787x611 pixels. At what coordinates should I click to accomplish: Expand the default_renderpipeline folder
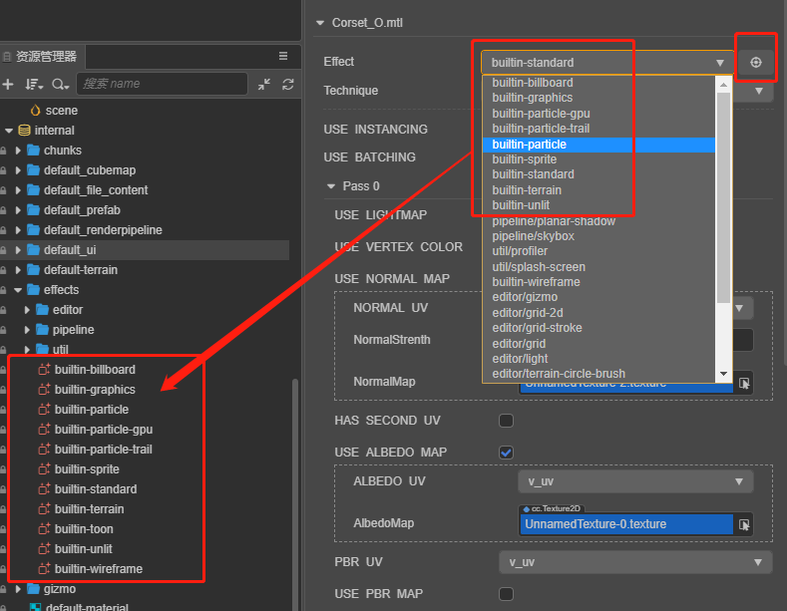pyautogui.click(x=18, y=230)
